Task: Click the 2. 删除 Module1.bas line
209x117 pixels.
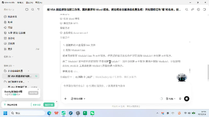Action: pyautogui.click(x=74, y=50)
